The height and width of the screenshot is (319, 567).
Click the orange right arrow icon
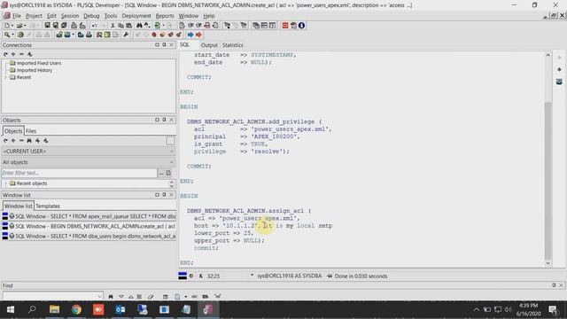[x=198, y=35]
